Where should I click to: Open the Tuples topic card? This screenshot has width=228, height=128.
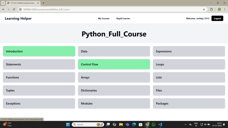click(39, 90)
